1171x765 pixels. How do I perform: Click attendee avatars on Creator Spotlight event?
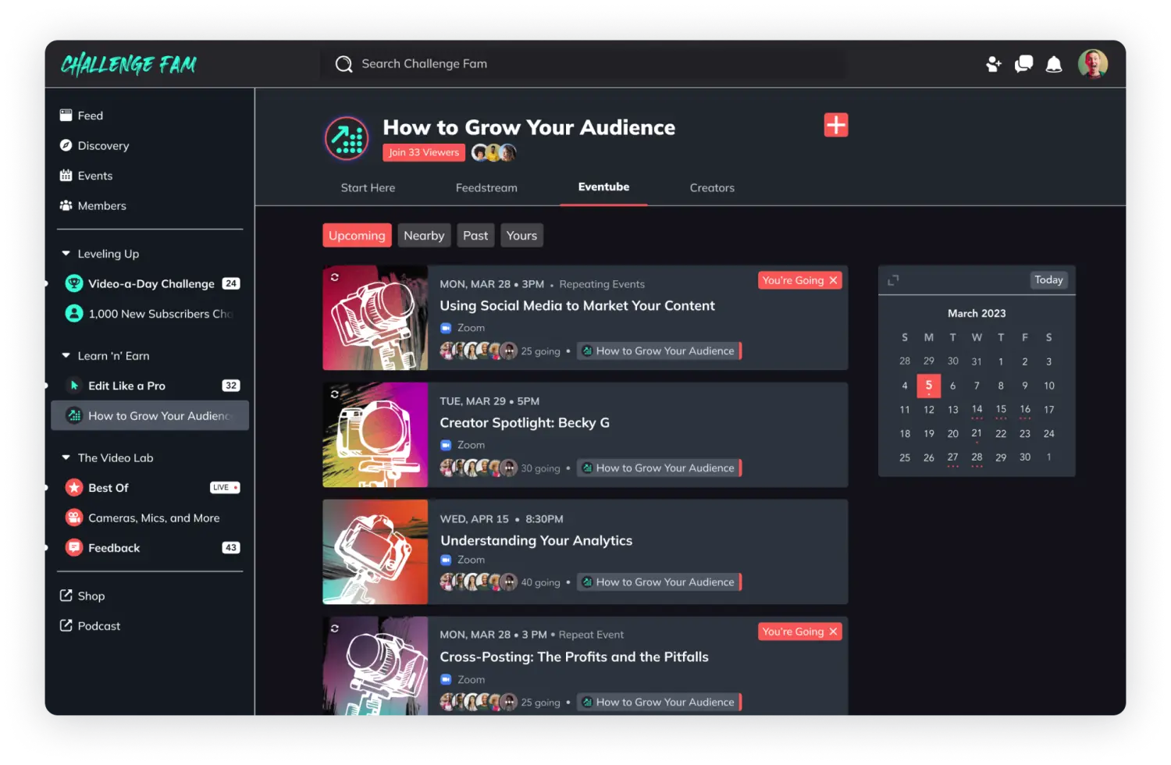[479, 468]
